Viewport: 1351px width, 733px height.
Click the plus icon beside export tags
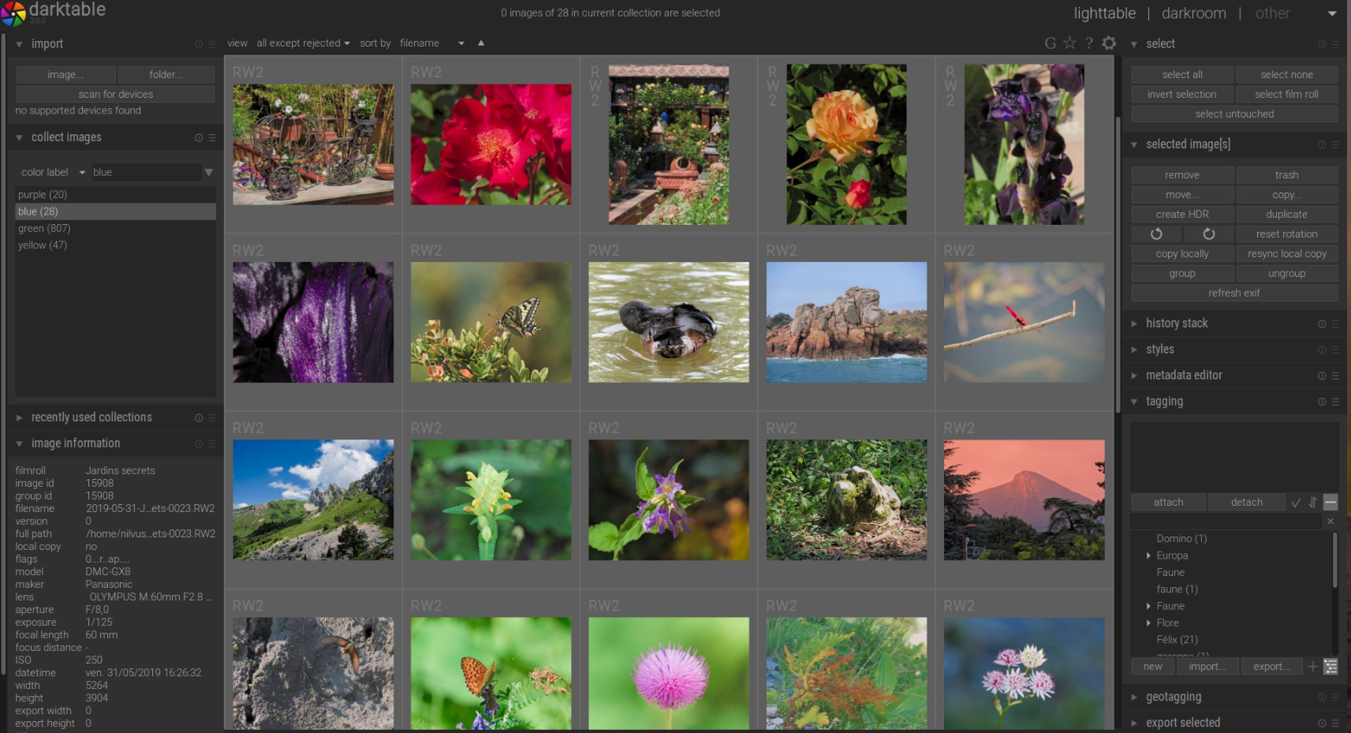(x=1312, y=667)
